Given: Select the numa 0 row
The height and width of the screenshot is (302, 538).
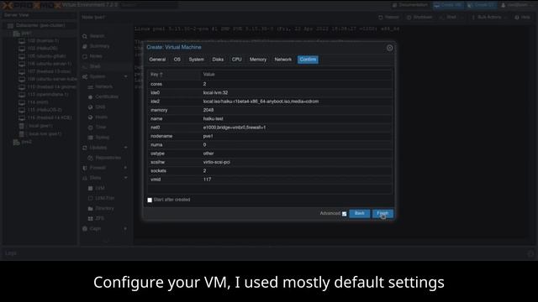Looking at the screenshot, I should coord(270,145).
